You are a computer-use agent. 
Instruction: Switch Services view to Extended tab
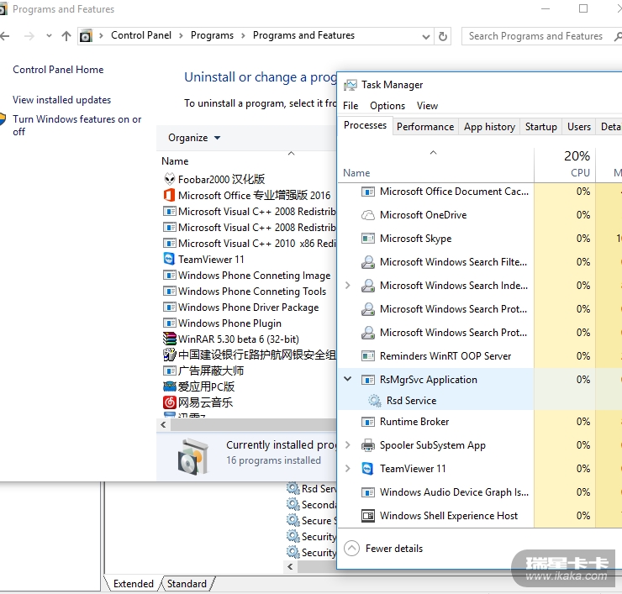[134, 584]
